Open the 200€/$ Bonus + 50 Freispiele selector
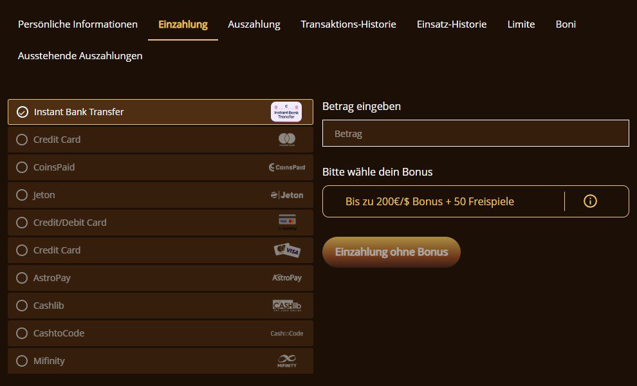The width and height of the screenshot is (637, 386). click(430, 201)
